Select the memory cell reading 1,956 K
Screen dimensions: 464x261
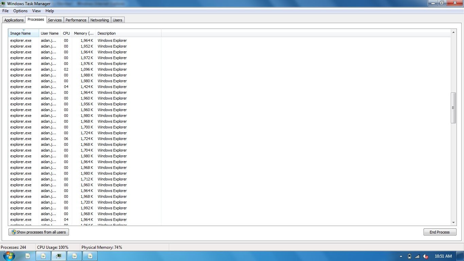coord(87,104)
